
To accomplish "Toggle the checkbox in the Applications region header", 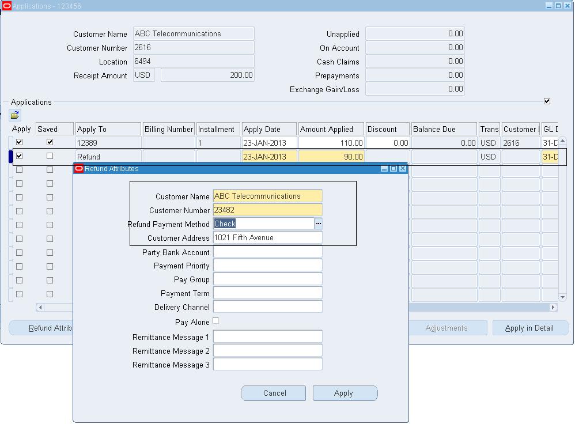I will pos(546,101).
